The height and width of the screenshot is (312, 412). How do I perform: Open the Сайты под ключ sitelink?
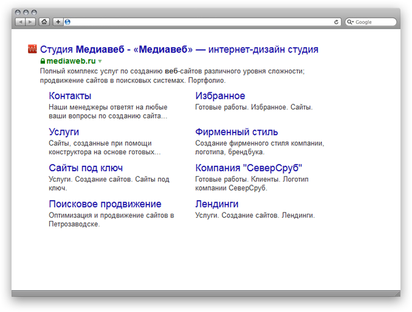click(86, 168)
